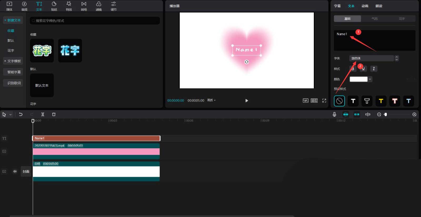Click the microphone record icon
The width and height of the screenshot is (421, 217).
pos(334,114)
